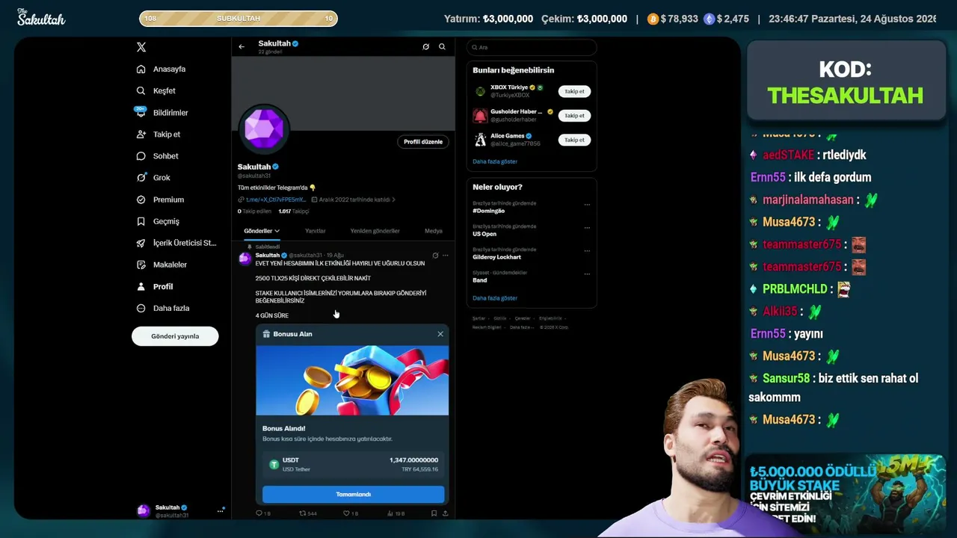Click Daha fazla göster under Neler oluyor

pyautogui.click(x=495, y=298)
